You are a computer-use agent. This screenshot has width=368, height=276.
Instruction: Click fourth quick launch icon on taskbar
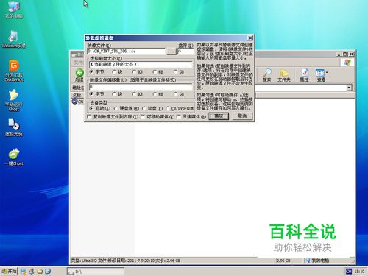click(48, 271)
